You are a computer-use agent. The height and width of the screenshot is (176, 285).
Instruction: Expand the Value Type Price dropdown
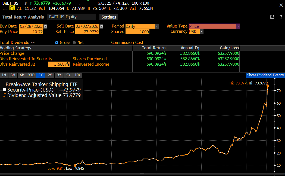tap(238, 26)
